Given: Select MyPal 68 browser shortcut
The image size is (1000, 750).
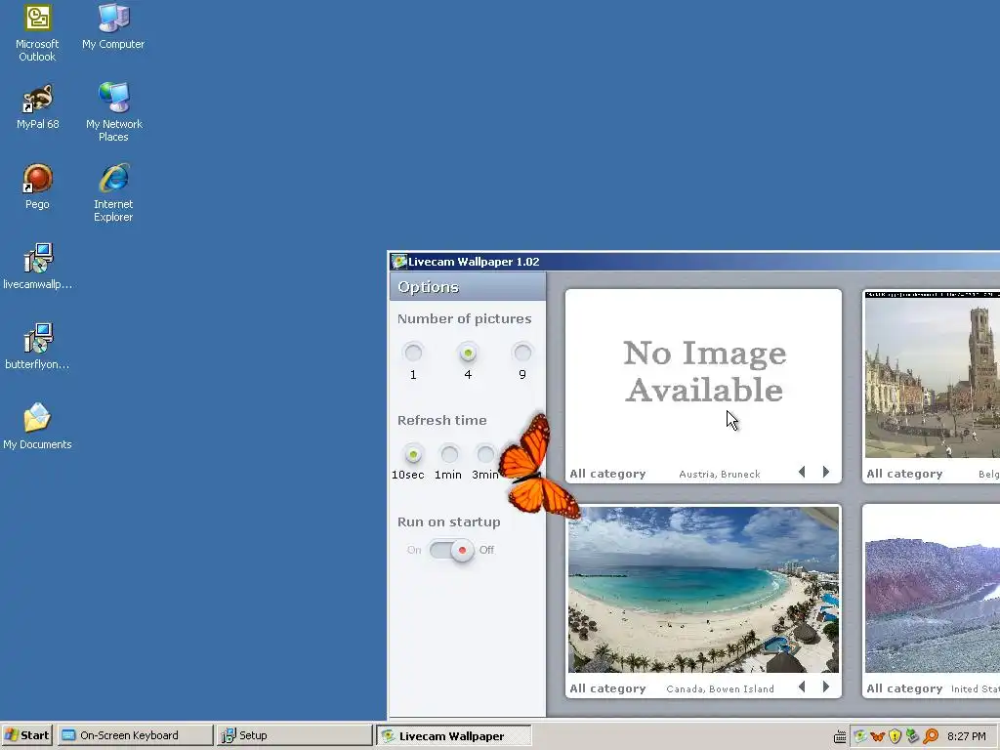Looking at the screenshot, I should tap(37, 106).
